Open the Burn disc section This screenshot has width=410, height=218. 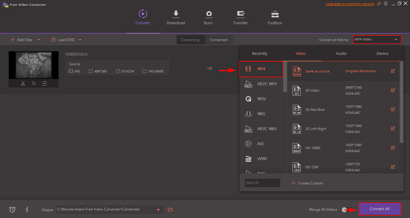(208, 17)
